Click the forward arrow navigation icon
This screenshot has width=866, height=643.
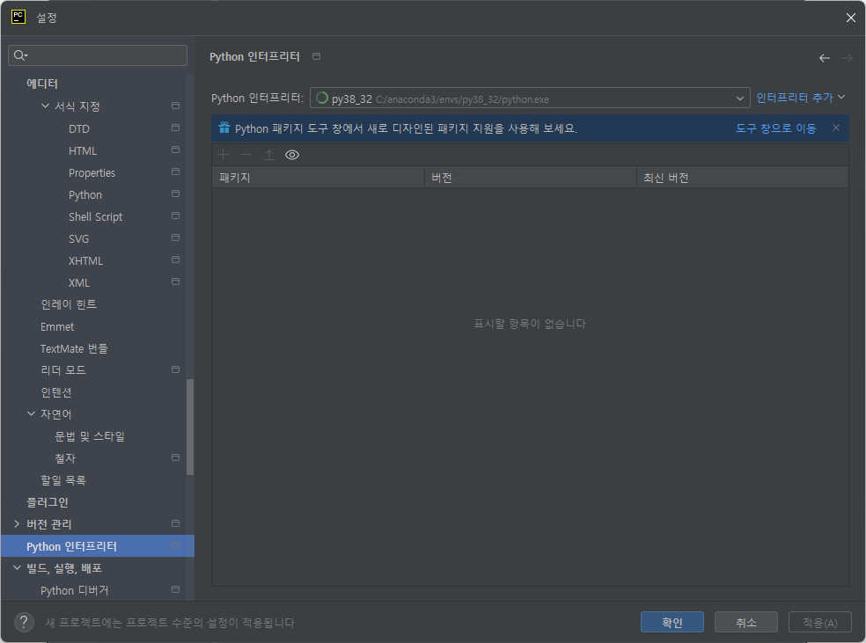(x=848, y=58)
